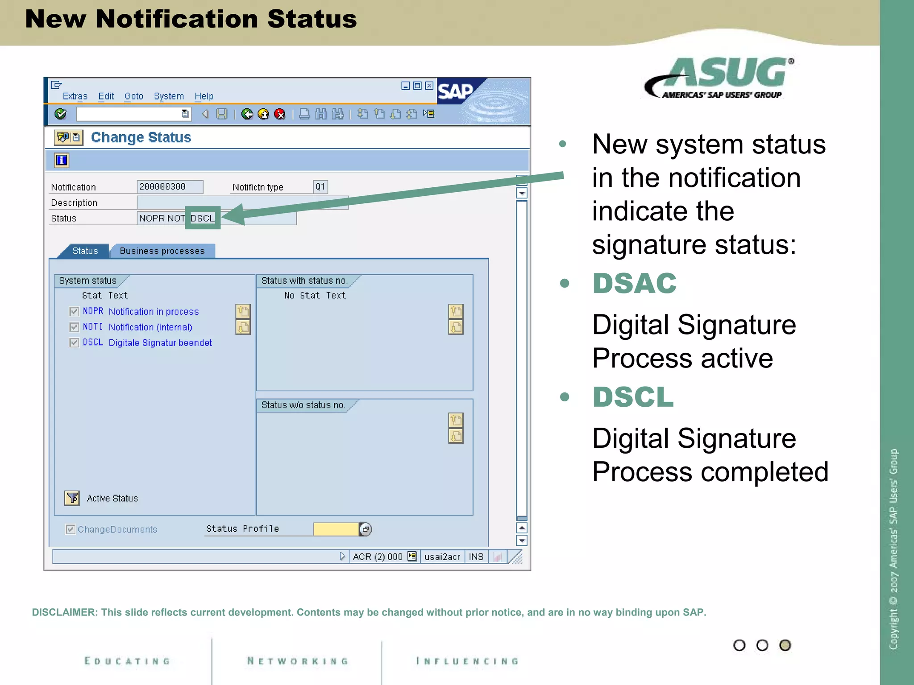Click the Print icon in toolbar
Screen dimensions: 914x685
point(304,114)
